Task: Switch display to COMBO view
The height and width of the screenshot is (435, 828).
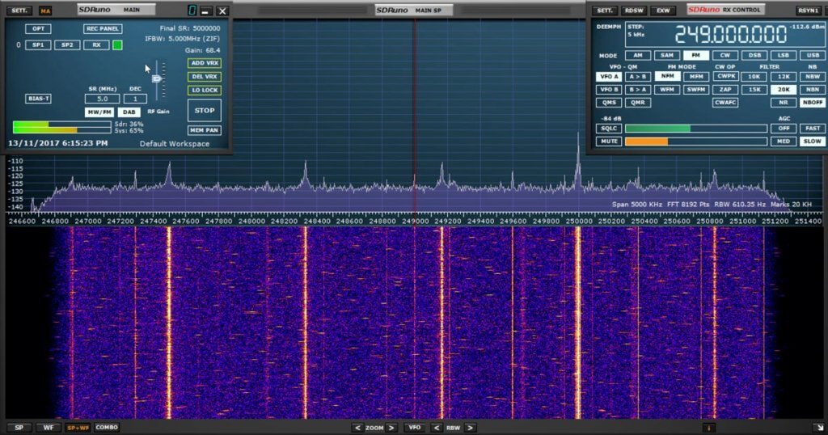Action: (107, 427)
